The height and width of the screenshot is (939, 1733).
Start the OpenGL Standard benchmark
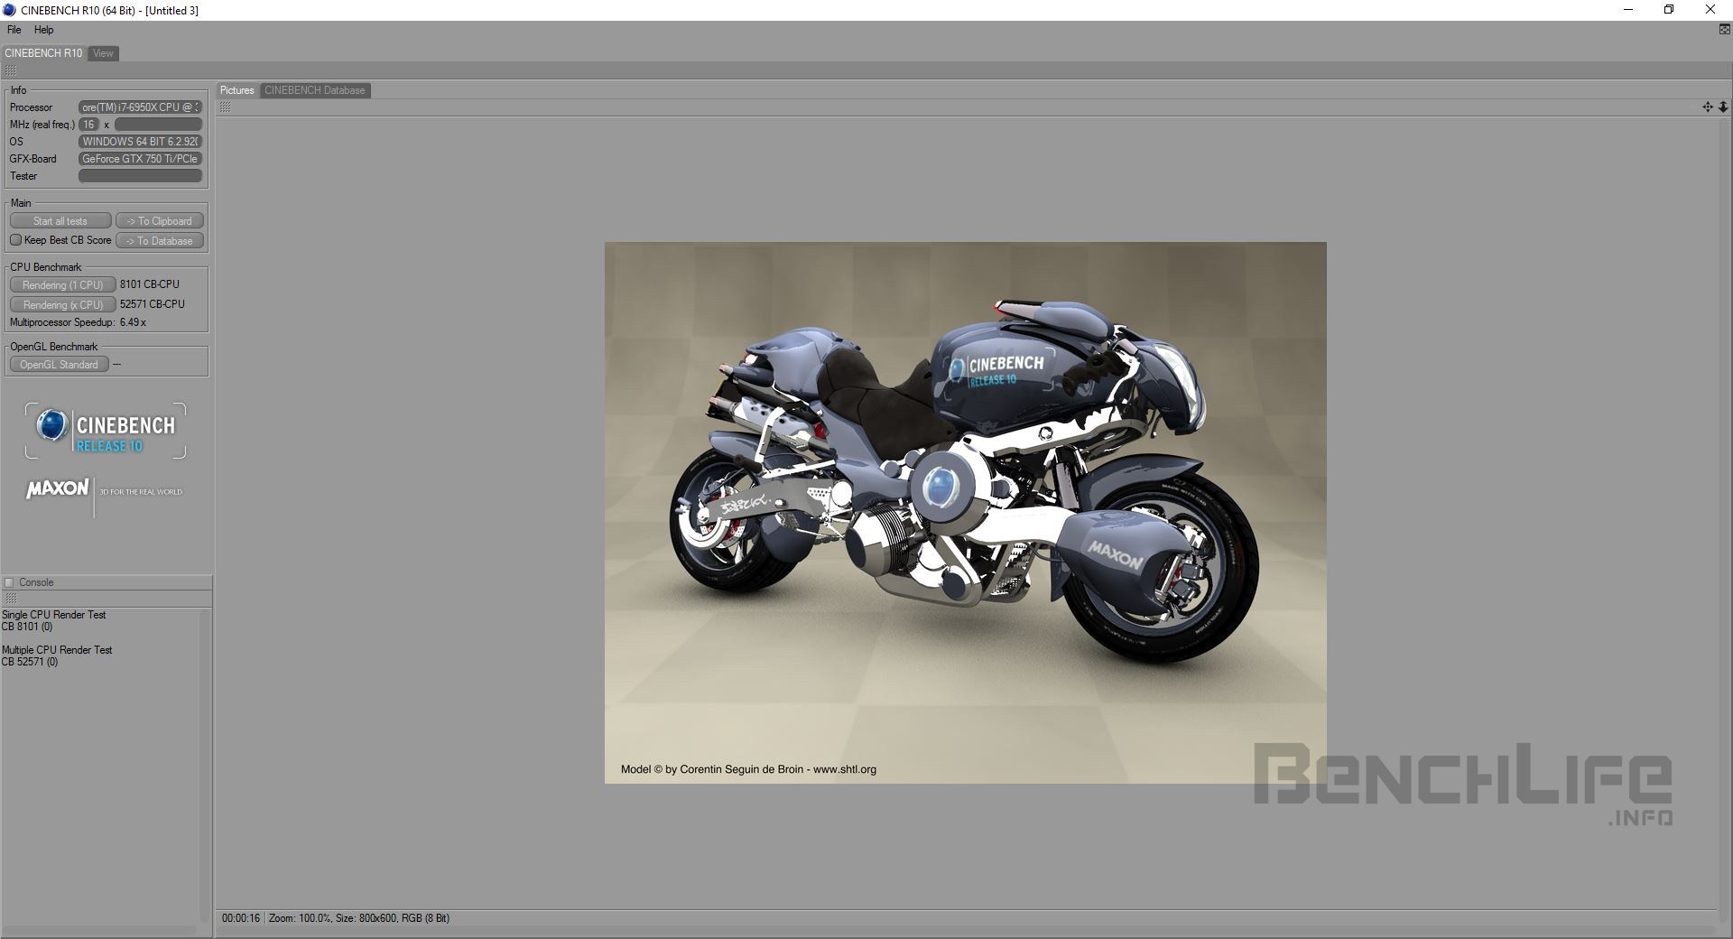point(60,365)
